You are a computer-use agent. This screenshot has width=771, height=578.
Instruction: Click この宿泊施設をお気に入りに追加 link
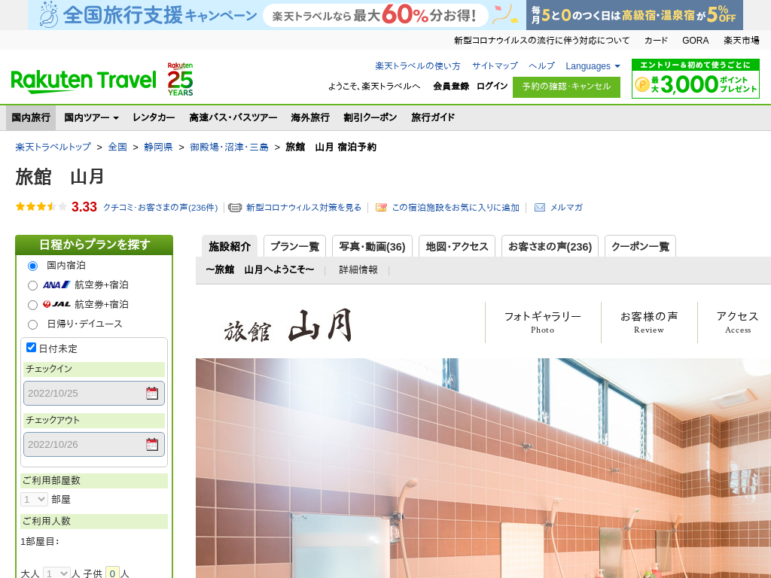(456, 208)
